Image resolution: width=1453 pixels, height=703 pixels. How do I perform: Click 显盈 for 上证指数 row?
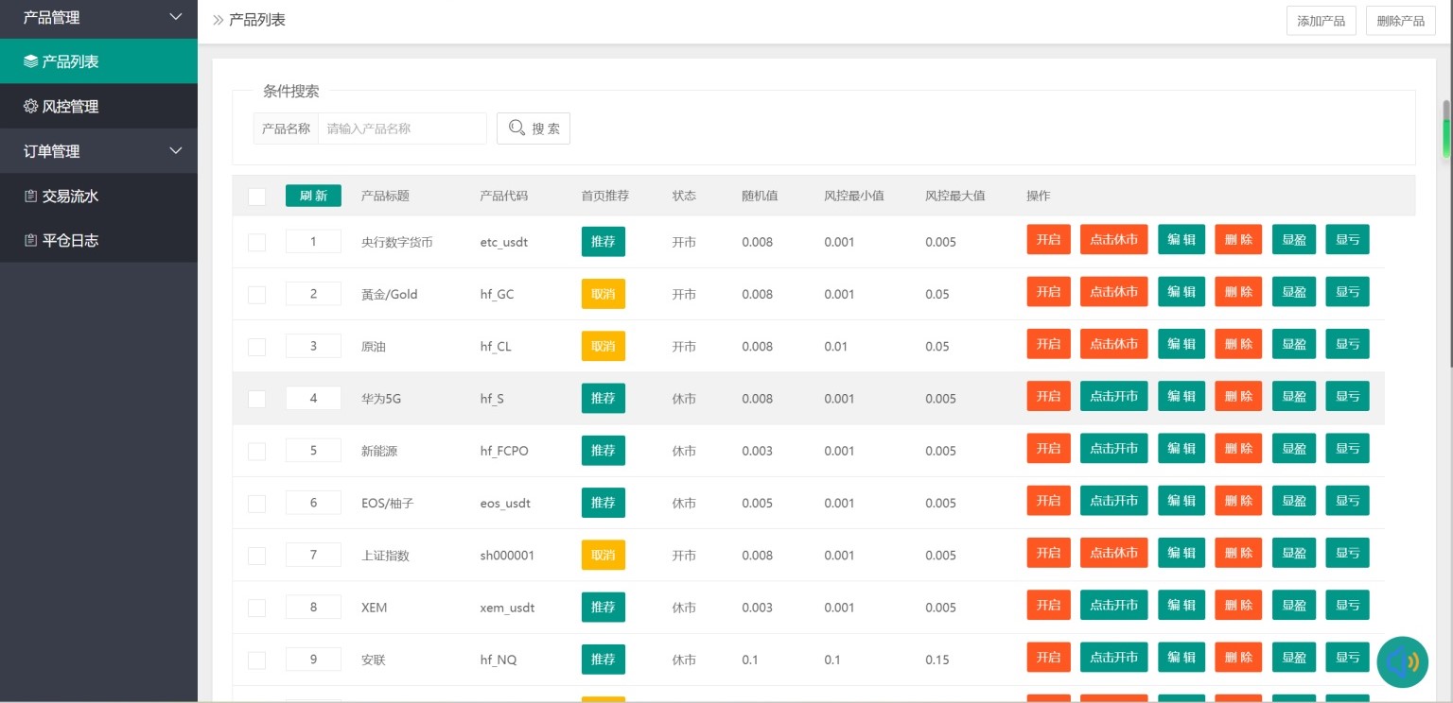(1294, 553)
